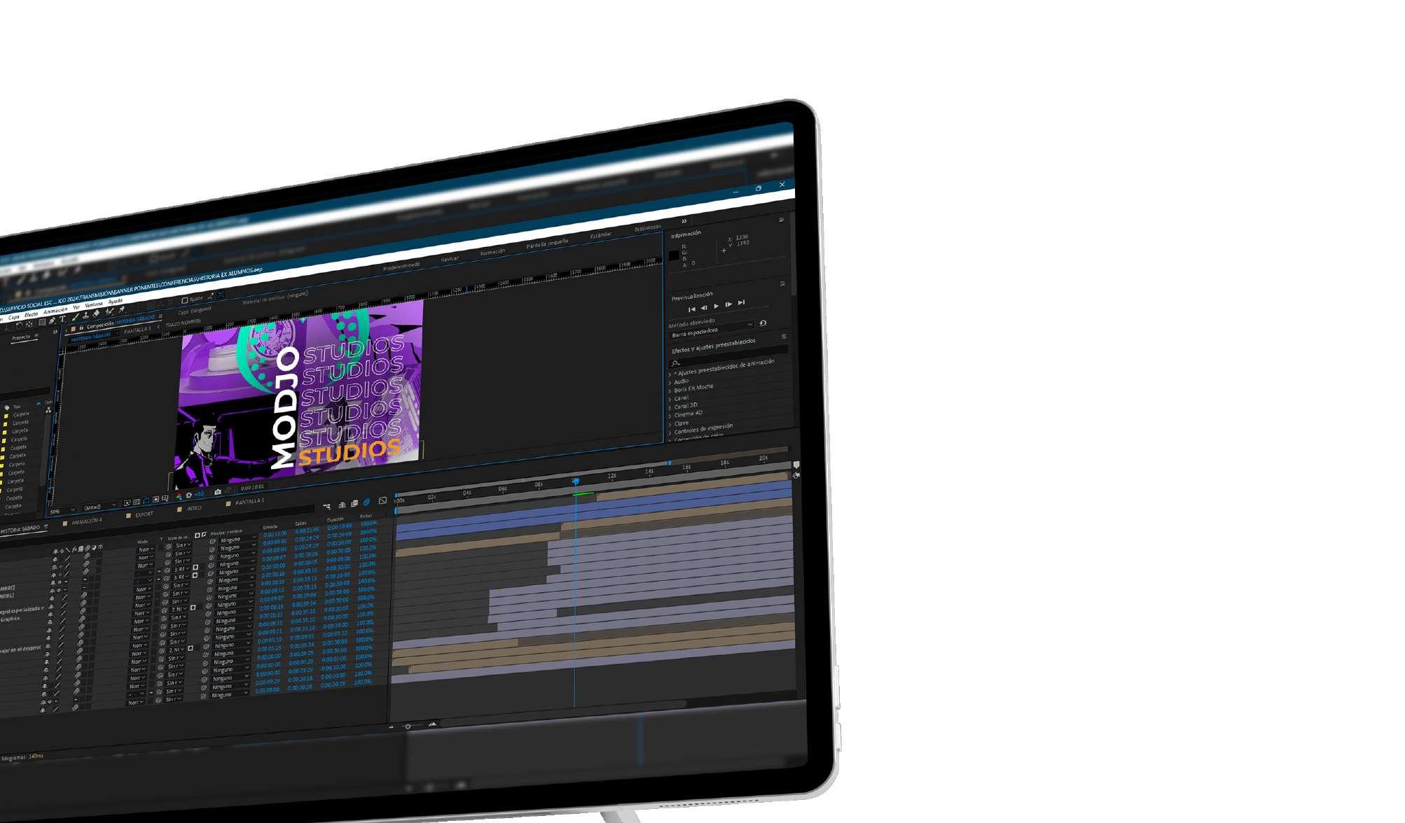Expand the Cinema 4D effects category

tap(688, 413)
